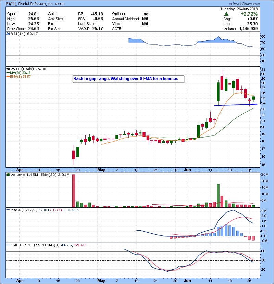Click the EMA(8) 25.57 legend entry
Screen dimensions: 274x284
[x=18, y=76]
